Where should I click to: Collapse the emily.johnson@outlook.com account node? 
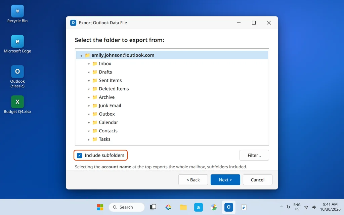coord(81,56)
